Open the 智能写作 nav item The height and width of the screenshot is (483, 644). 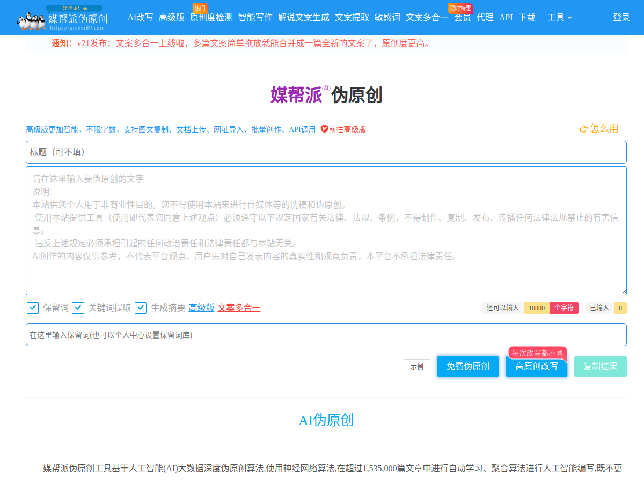255,18
